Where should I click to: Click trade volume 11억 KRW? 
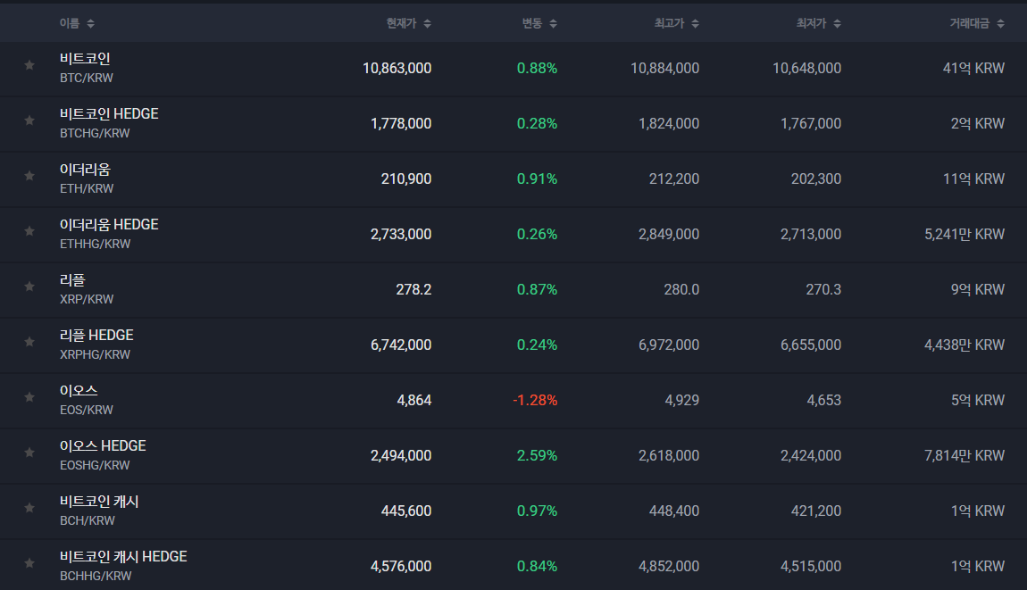973,179
